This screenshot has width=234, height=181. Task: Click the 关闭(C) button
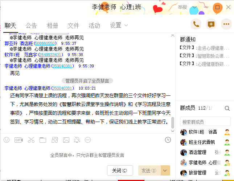coord(120,170)
